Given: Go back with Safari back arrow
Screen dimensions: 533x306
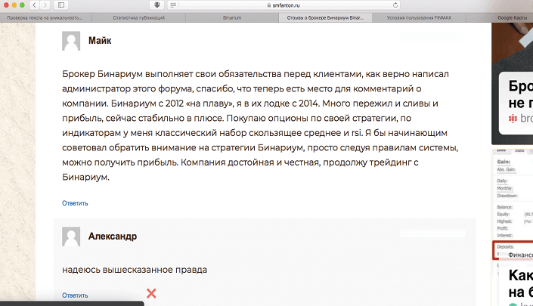Looking at the screenshot, I should click(34, 5).
